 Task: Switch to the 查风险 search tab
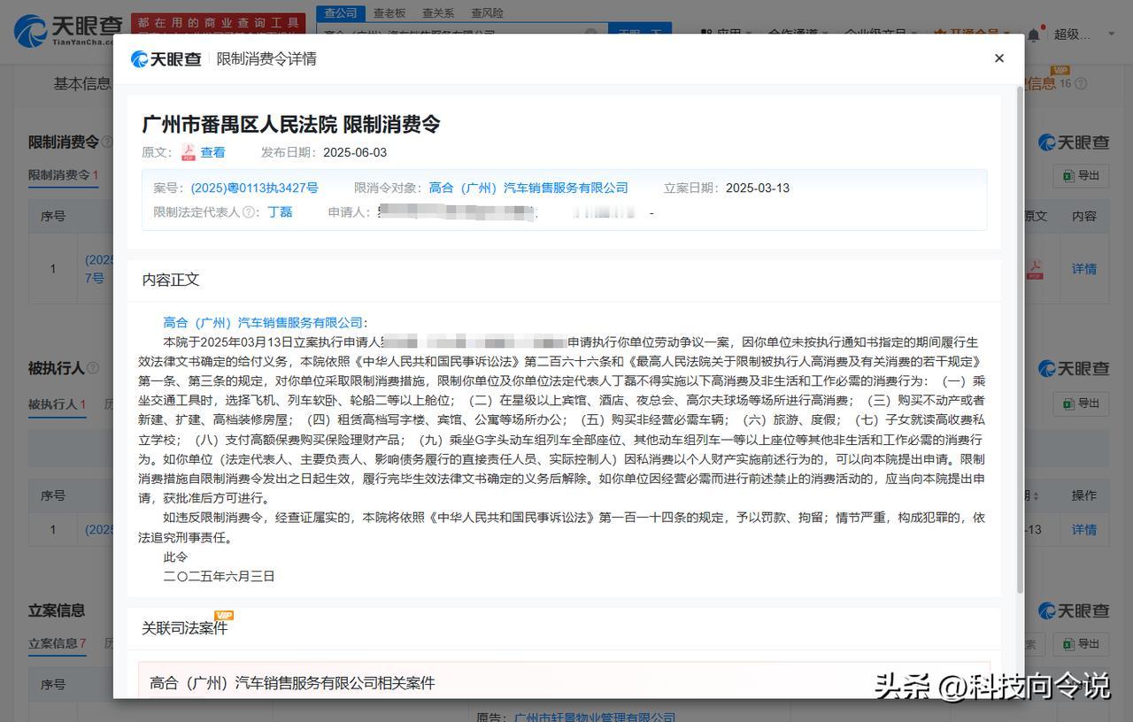point(487,13)
